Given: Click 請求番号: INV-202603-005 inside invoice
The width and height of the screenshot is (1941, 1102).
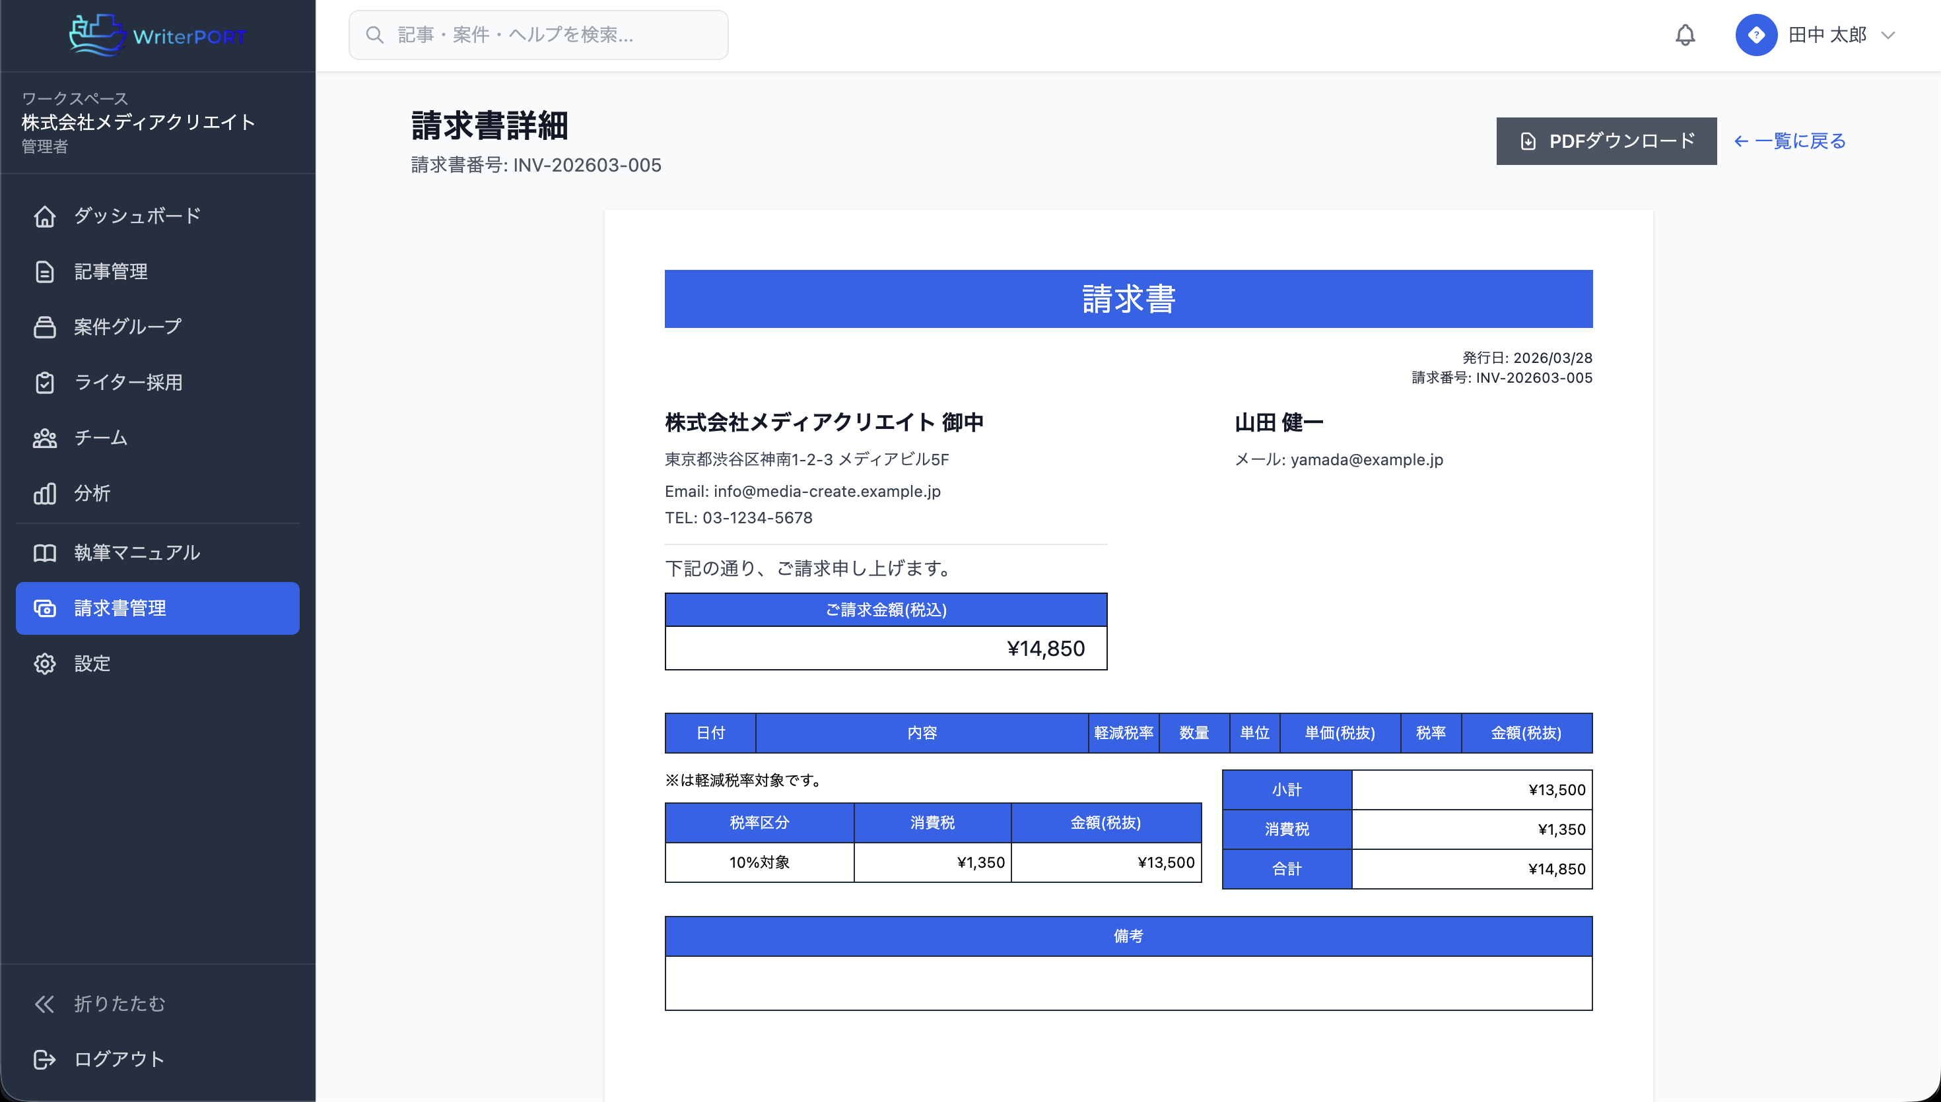Looking at the screenshot, I should pyautogui.click(x=1502, y=377).
